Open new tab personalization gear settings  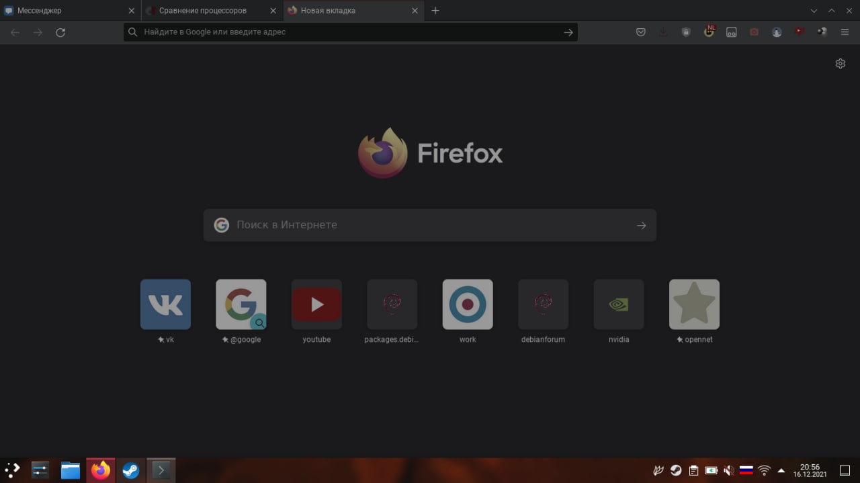coord(840,63)
